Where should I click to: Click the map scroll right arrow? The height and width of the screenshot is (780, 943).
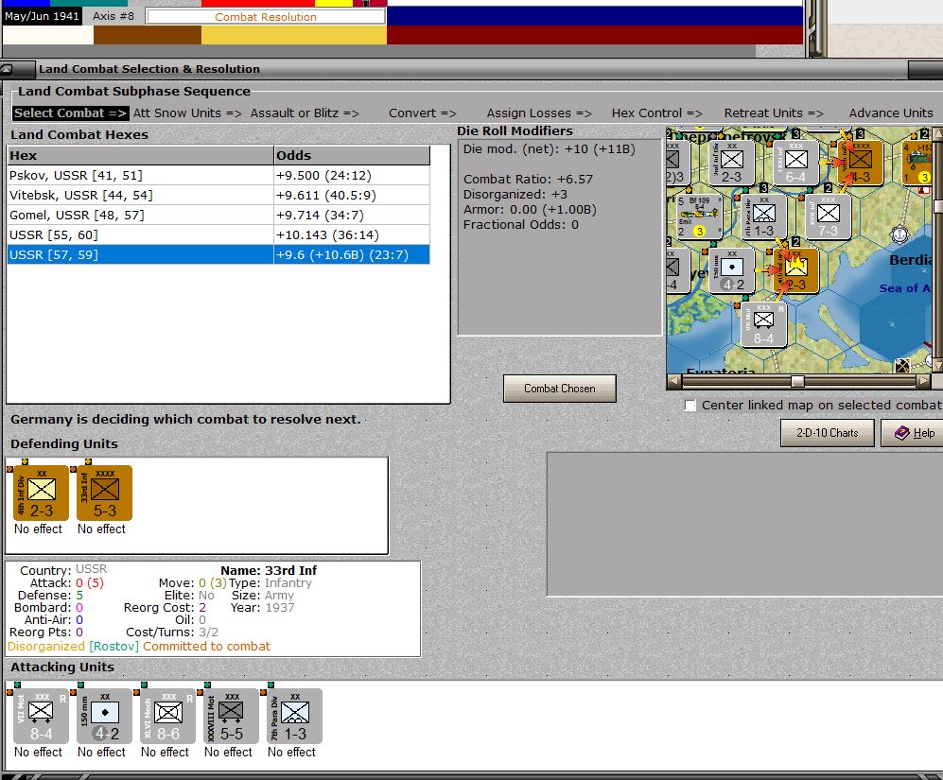coord(923,381)
